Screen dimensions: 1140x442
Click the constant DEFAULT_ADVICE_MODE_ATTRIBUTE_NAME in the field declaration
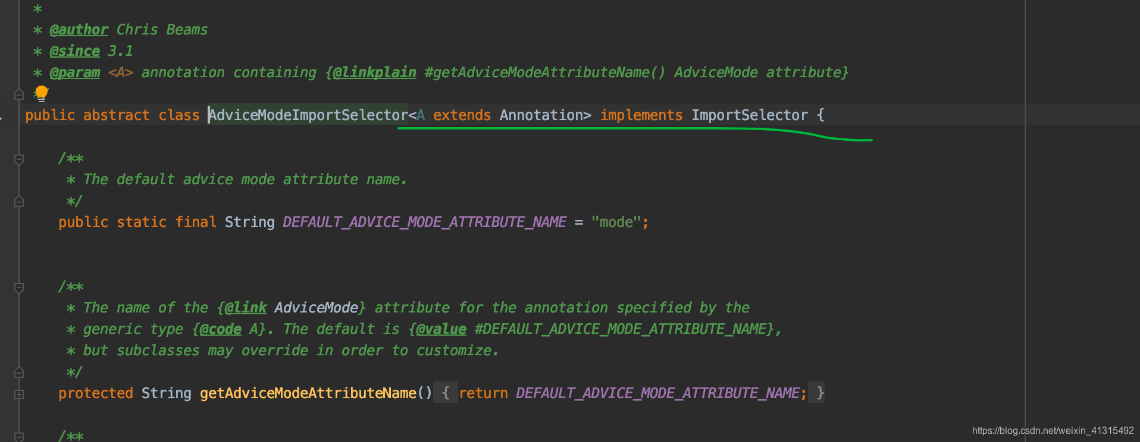coord(424,222)
